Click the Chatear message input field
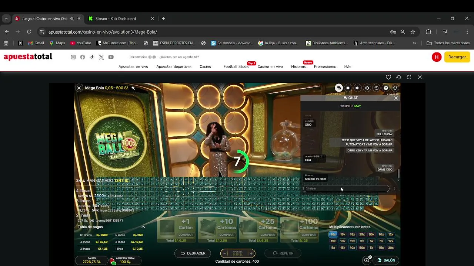This screenshot has width=474, height=266. (x=346, y=188)
